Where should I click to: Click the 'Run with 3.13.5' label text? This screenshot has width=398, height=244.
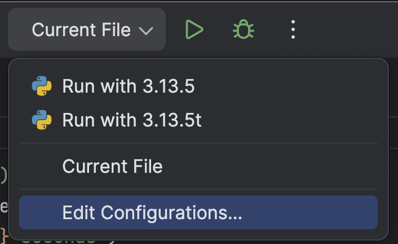[128, 86]
